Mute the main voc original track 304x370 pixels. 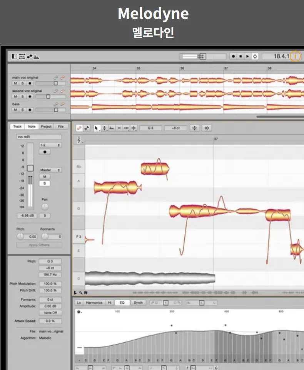[15, 83]
